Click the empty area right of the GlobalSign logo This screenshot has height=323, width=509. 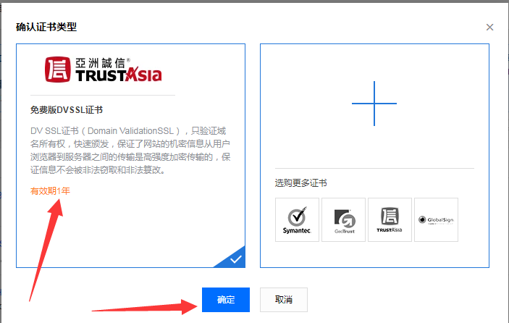(x=474, y=219)
